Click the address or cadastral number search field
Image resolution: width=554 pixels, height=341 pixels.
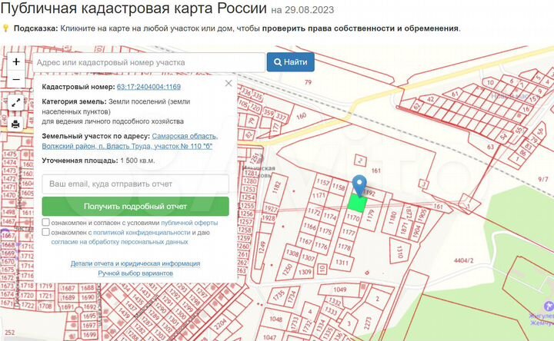pyautogui.click(x=149, y=62)
